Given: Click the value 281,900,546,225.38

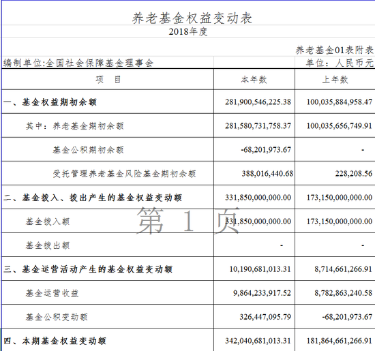Looking at the screenshot, I should 258,102.
